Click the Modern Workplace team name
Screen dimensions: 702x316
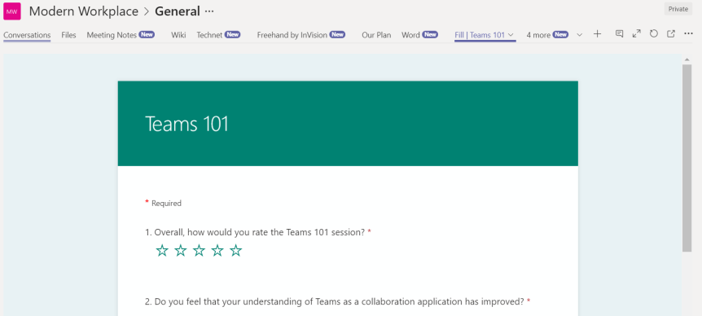pyautogui.click(x=84, y=11)
